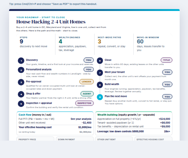
Task: Select the Personalized analysis step title
Action: [x=39, y=70]
